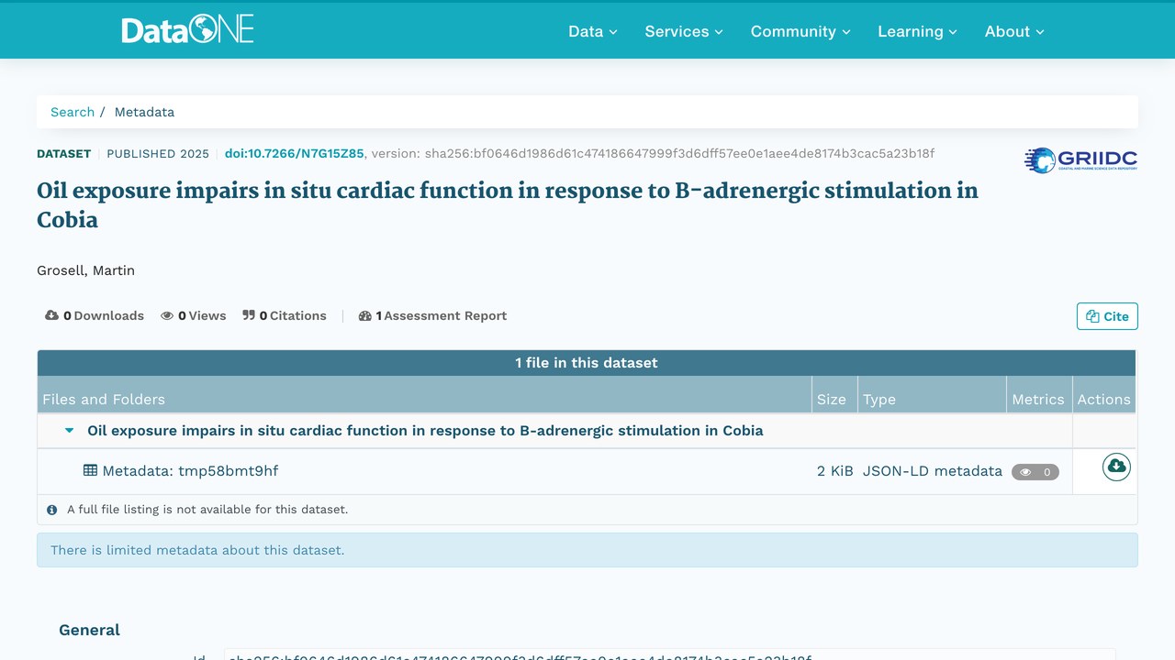This screenshot has height=660, width=1175.
Task: Collapse the Oil exposure dataset folder row
Action: (x=70, y=430)
